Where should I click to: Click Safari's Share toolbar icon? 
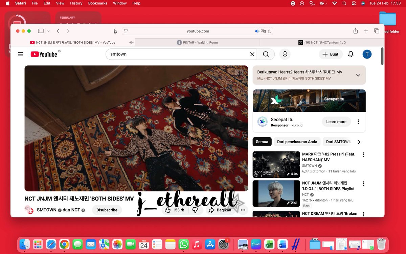tap(356, 31)
